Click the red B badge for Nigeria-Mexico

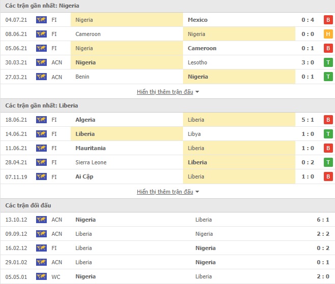click(x=328, y=20)
